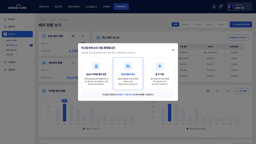Close the welcome dialog with the X
The width and height of the screenshot is (256, 144).
click(x=173, y=50)
